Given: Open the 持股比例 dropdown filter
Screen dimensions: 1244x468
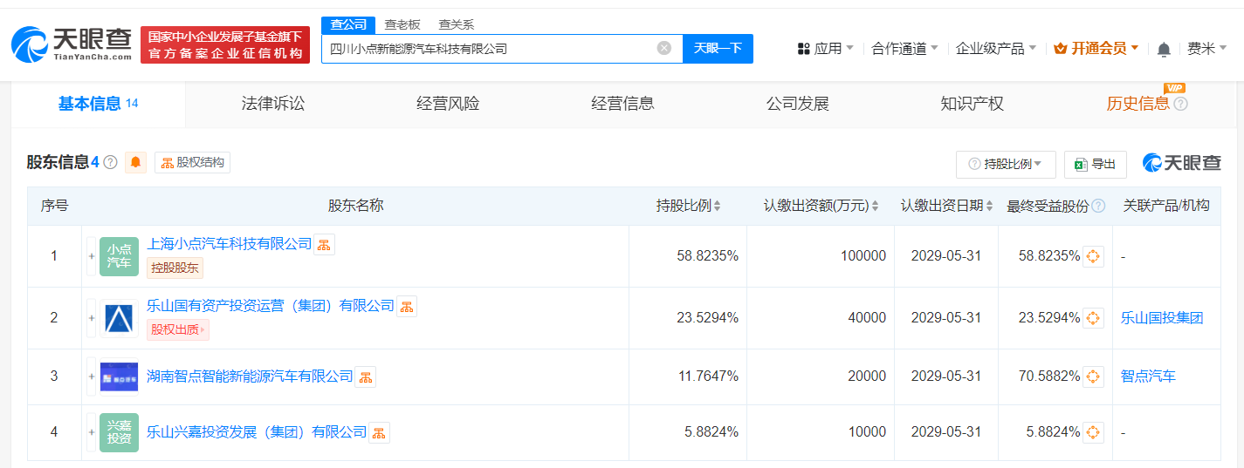Looking at the screenshot, I should pyautogui.click(x=1006, y=164).
